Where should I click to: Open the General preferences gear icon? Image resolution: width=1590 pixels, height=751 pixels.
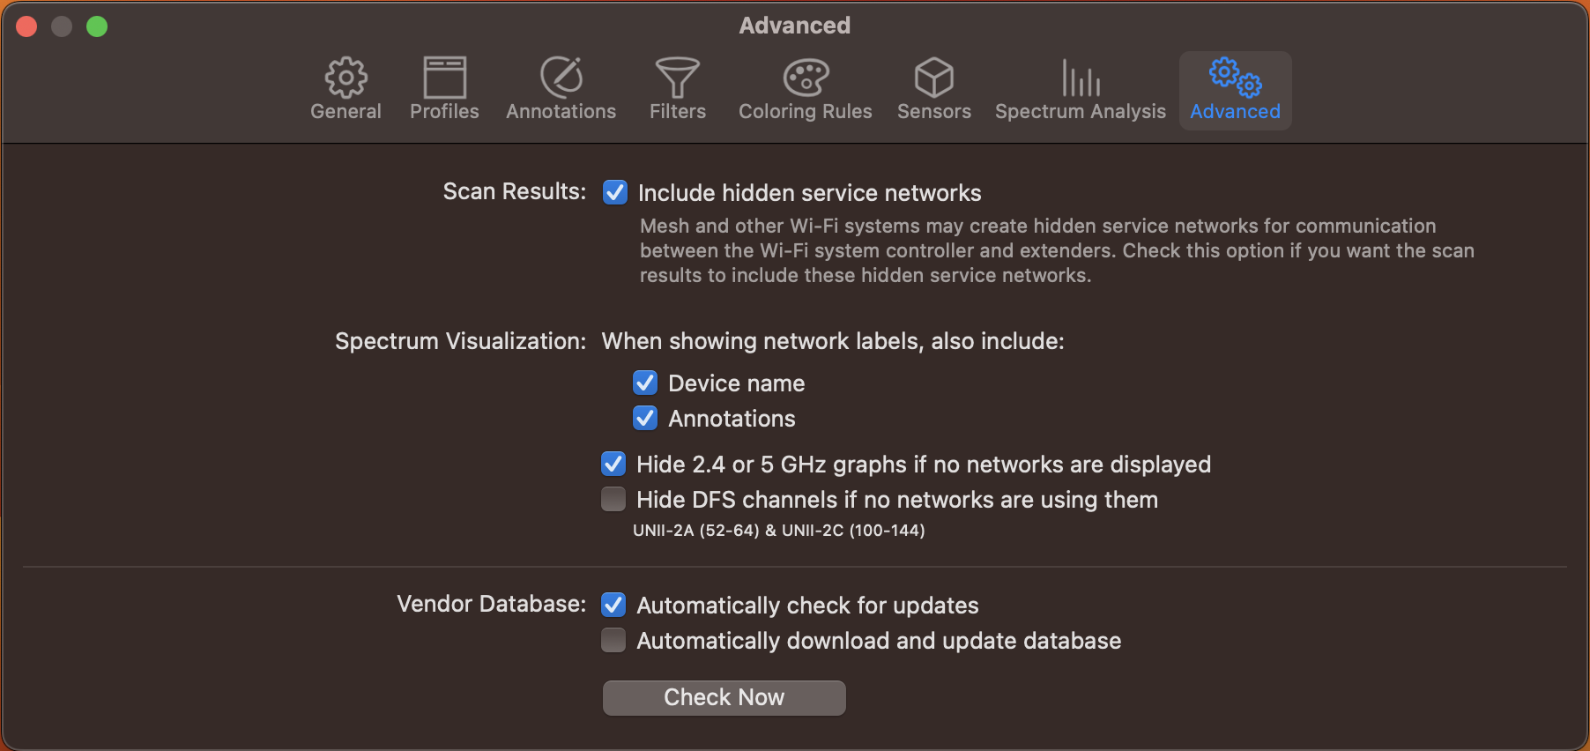point(346,78)
